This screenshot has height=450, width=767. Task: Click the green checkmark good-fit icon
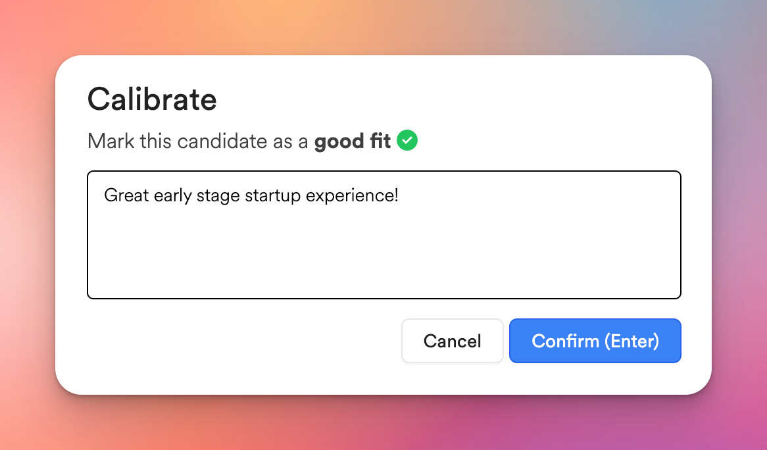click(x=407, y=140)
